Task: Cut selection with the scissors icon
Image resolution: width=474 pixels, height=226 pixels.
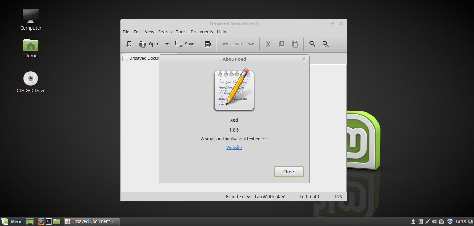Action: click(268, 44)
